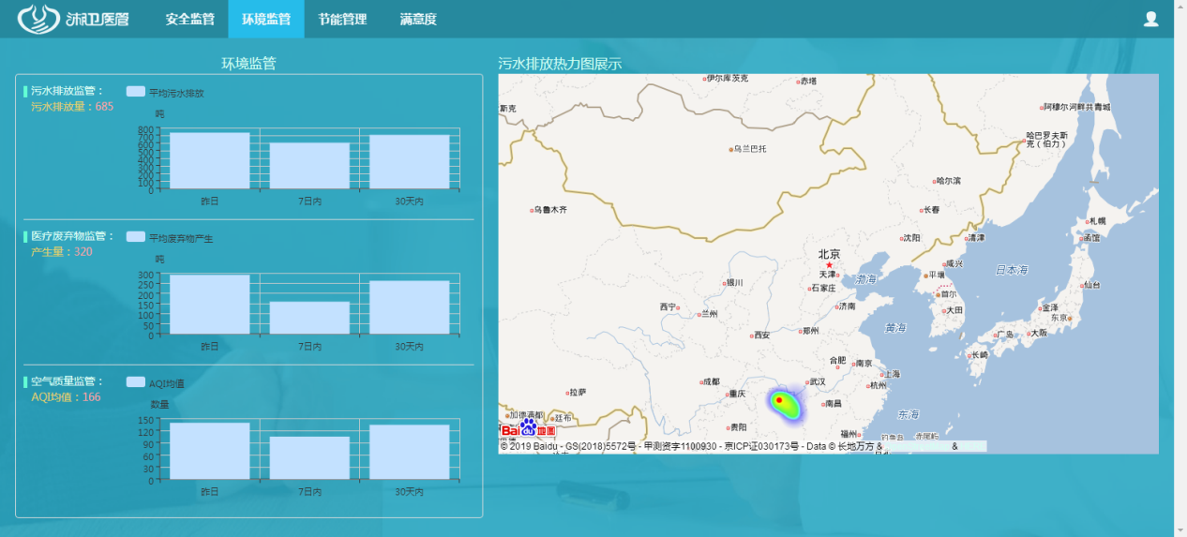The width and height of the screenshot is (1187, 537).
Task: Click the 30天内 bar in sewage chart
Action: coord(409,162)
